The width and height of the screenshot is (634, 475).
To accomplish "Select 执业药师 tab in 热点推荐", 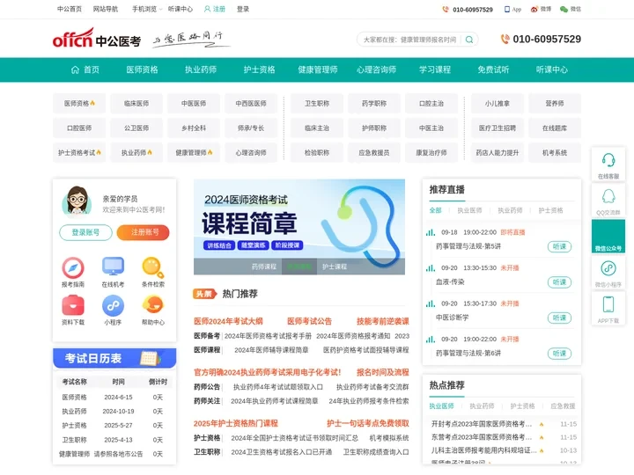I will tap(482, 406).
